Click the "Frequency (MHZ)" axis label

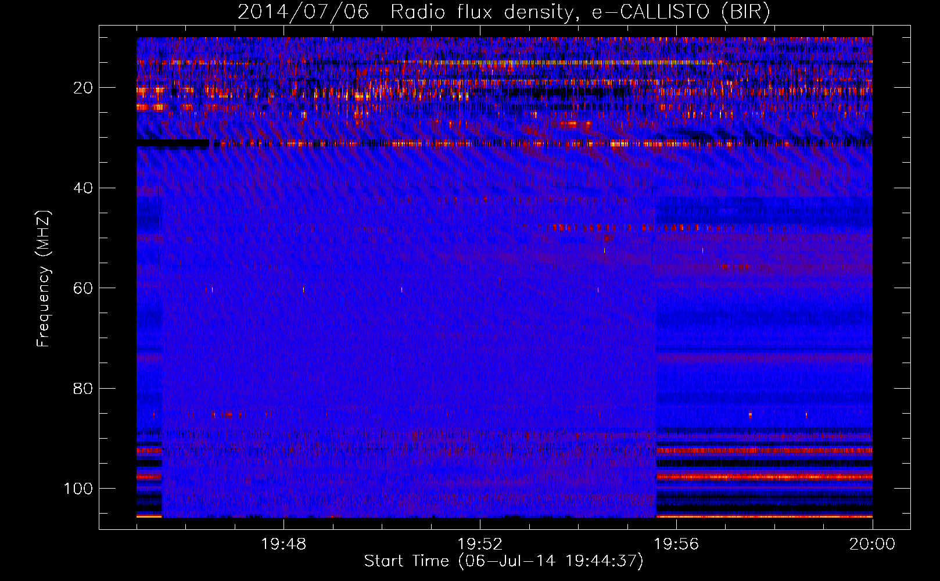(x=44, y=279)
